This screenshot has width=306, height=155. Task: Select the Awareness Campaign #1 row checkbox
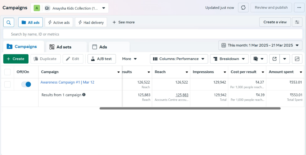pyautogui.click(x=7, y=84)
